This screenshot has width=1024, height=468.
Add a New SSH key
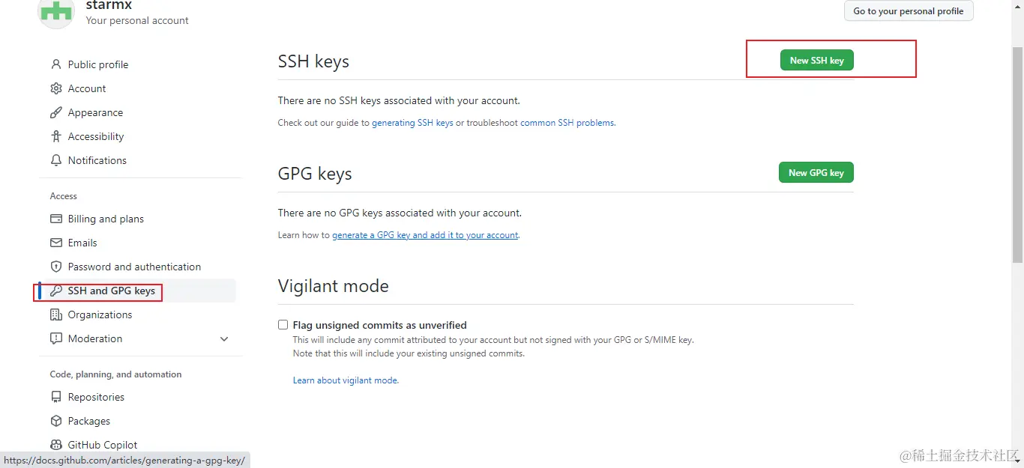click(816, 61)
